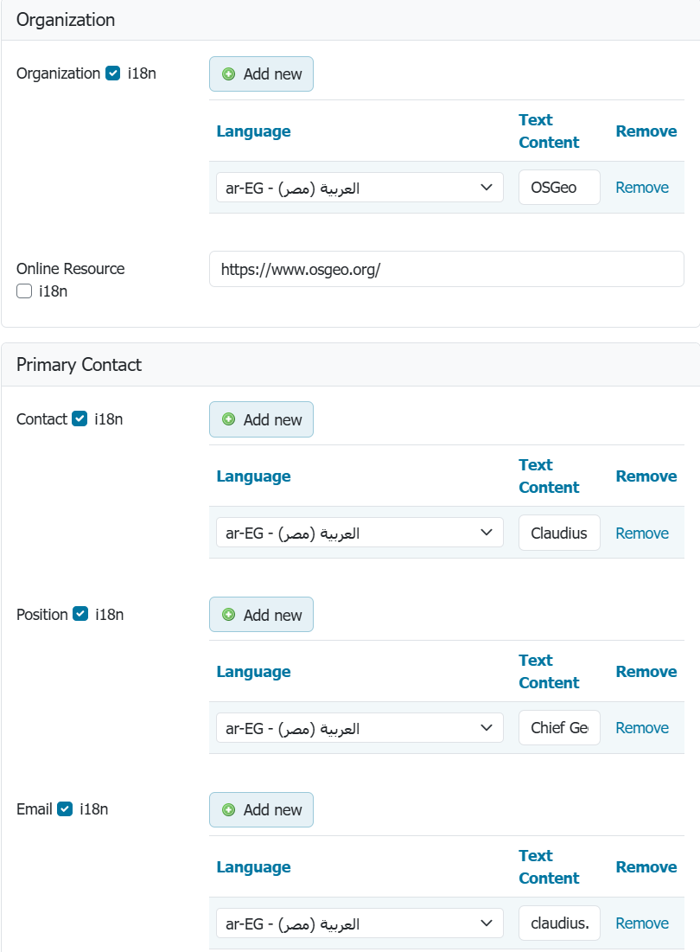Enable the Online Resource i18n checkbox
This screenshot has height=952, width=700.
coord(24,291)
